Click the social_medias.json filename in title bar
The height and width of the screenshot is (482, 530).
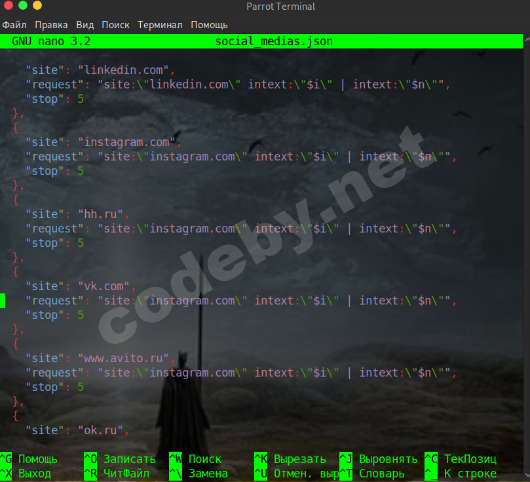tap(274, 41)
